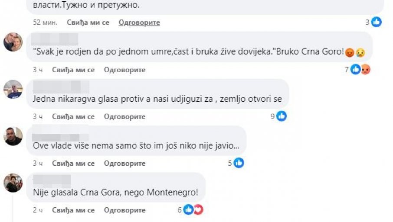
Task: Click the angry reaction icon on the "Svak je rodjen" comment
Action: point(366,69)
